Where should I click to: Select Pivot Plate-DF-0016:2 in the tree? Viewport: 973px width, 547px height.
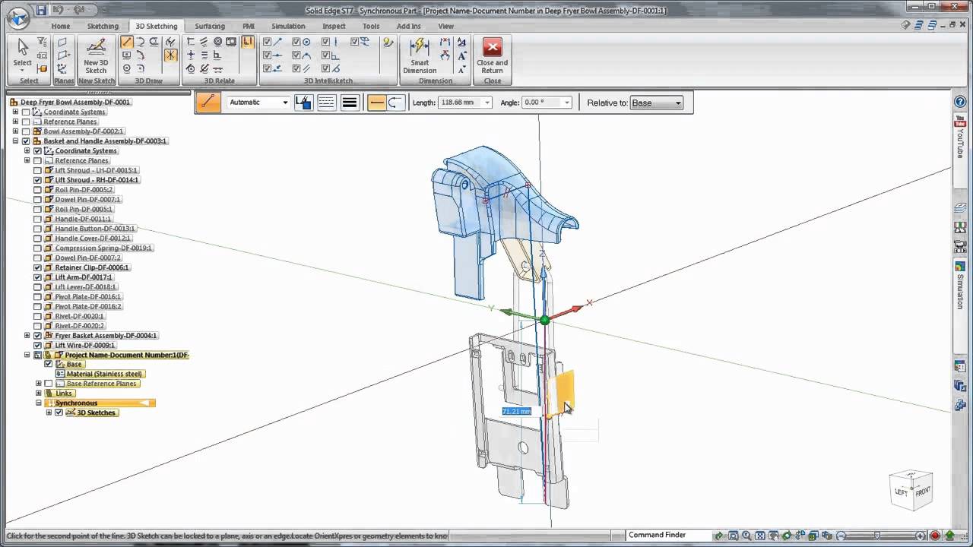[x=88, y=306]
